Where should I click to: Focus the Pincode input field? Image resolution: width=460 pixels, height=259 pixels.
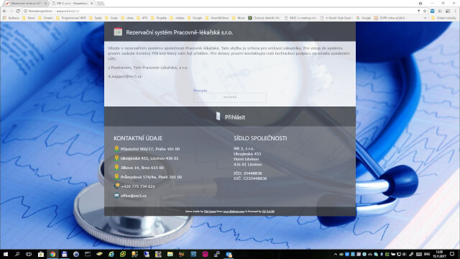click(x=230, y=98)
